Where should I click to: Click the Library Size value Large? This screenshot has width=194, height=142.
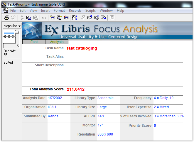(102, 107)
